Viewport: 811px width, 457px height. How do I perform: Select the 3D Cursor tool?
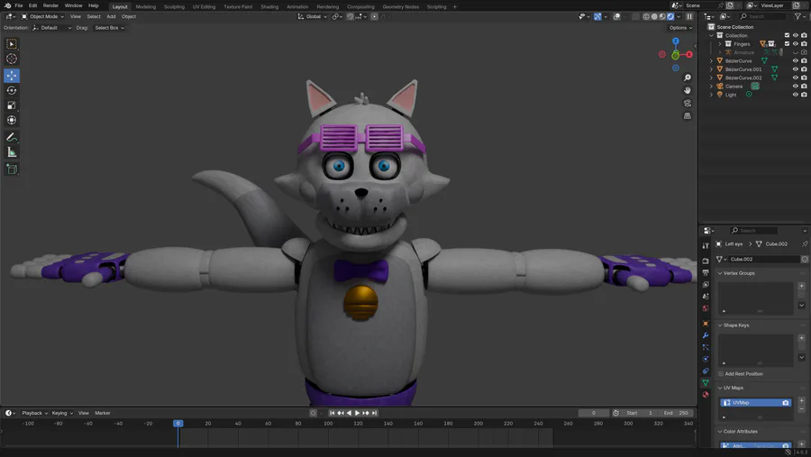(12, 59)
